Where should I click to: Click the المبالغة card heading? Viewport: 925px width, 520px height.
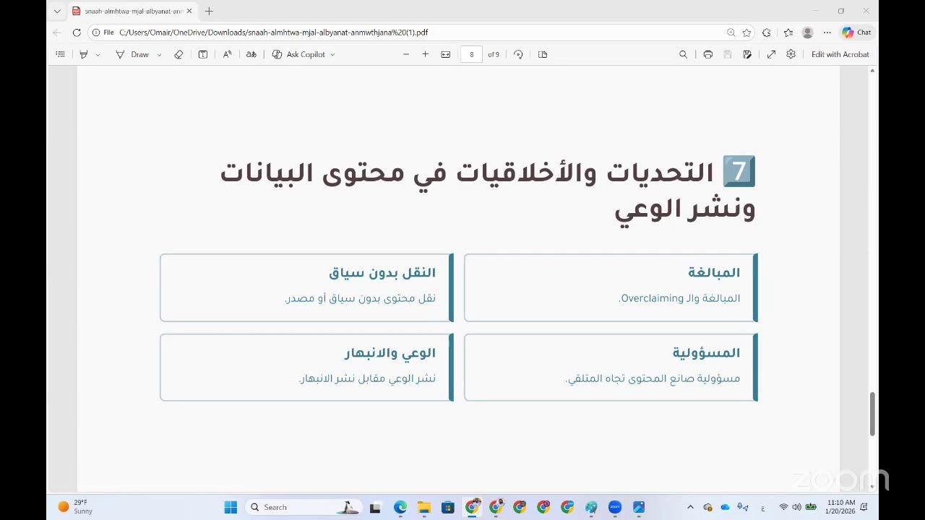714,273
